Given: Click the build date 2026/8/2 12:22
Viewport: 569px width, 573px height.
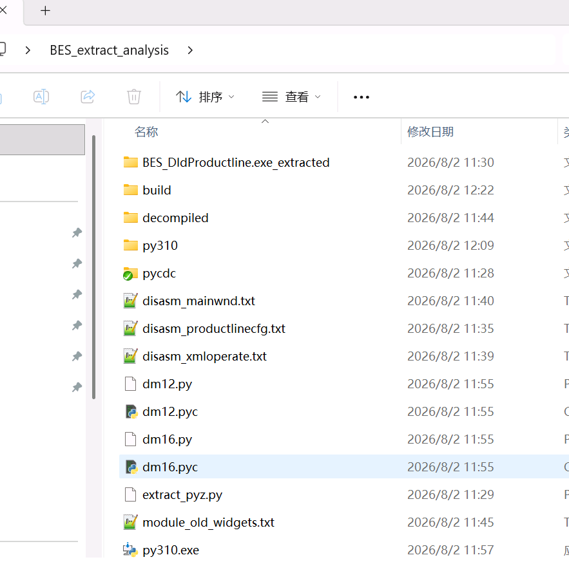Looking at the screenshot, I should [450, 190].
